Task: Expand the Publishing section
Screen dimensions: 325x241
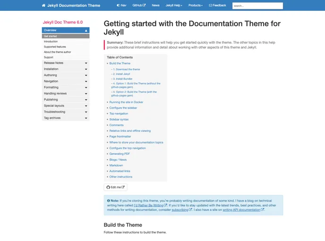Action: coord(66,99)
